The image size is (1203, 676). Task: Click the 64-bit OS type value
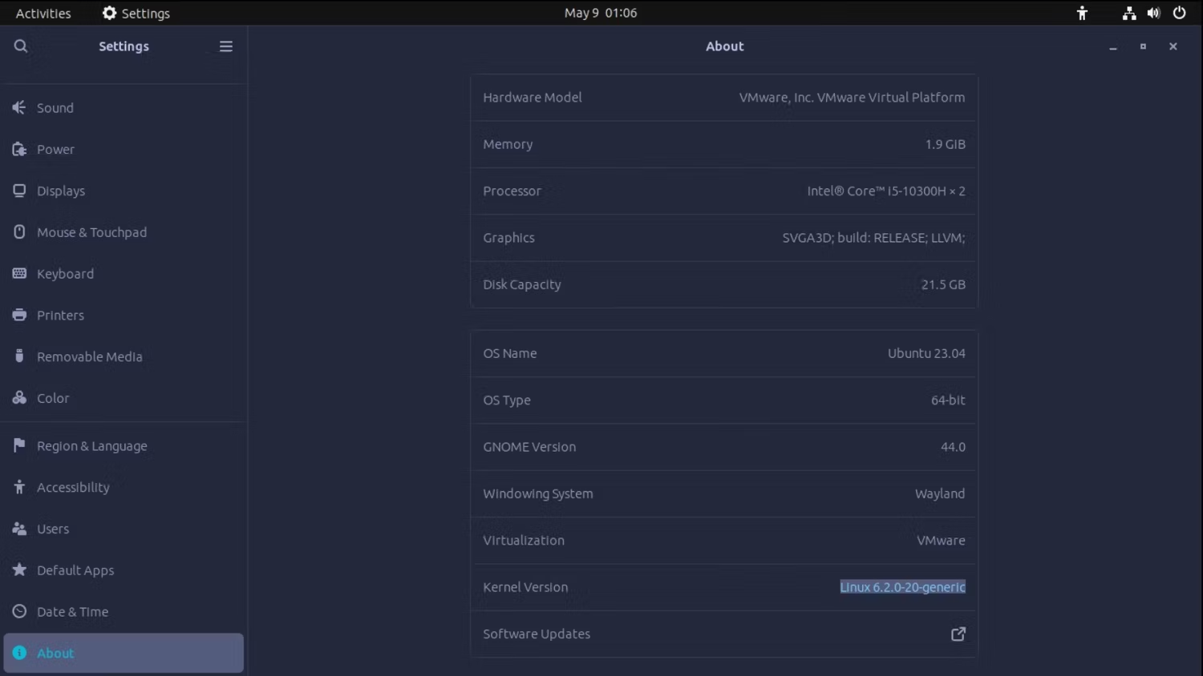pyautogui.click(x=948, y=400)
